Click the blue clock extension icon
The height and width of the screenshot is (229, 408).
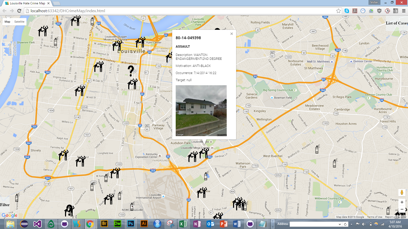[x=363, y=11]
